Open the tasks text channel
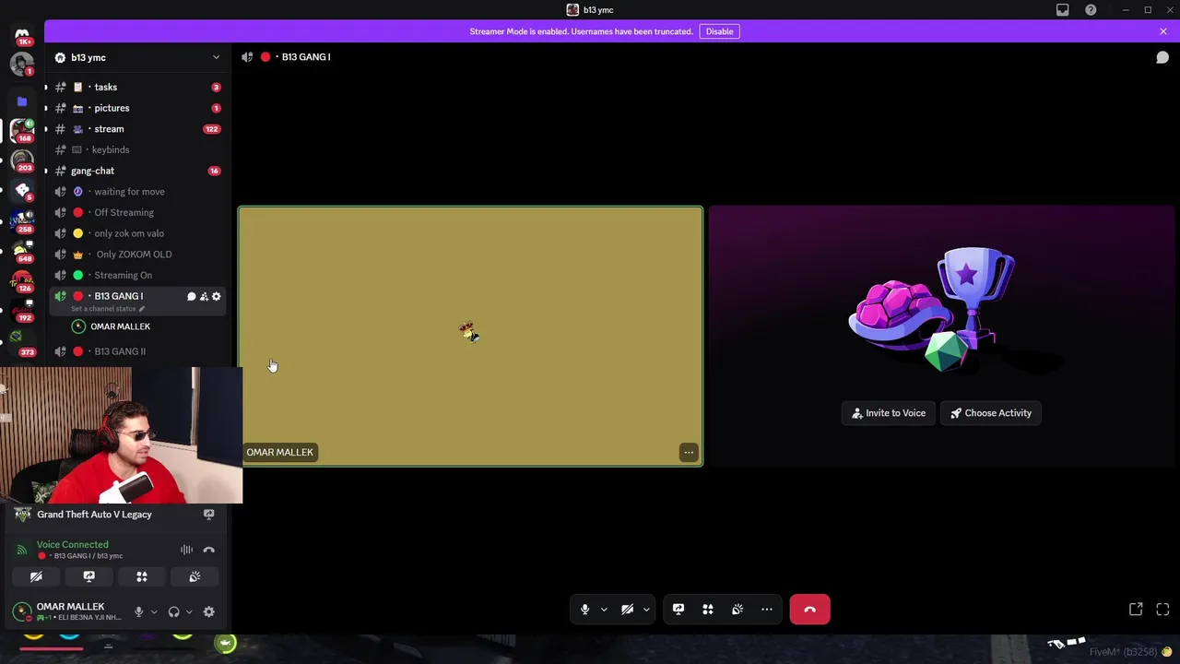This screenshot has height=664, width=1180. pyautogui.click(x=137, y=87)
